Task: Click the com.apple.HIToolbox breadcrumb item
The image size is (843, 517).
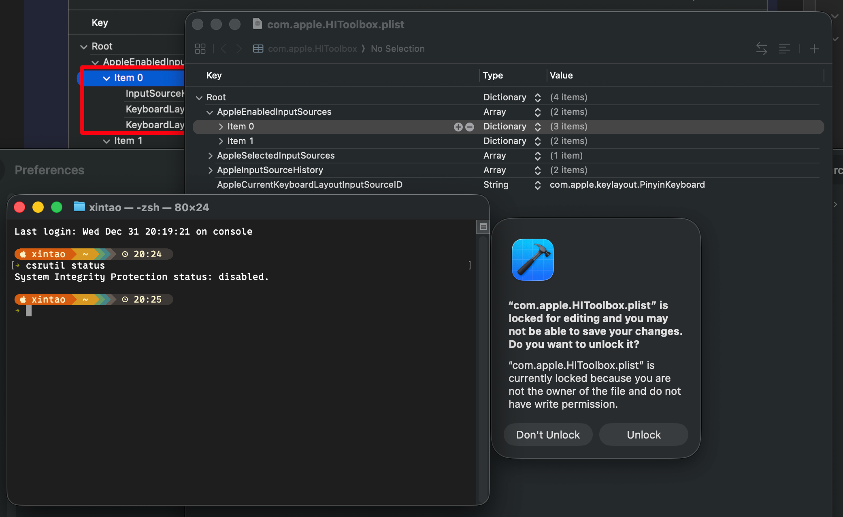Action: (312, 49)
